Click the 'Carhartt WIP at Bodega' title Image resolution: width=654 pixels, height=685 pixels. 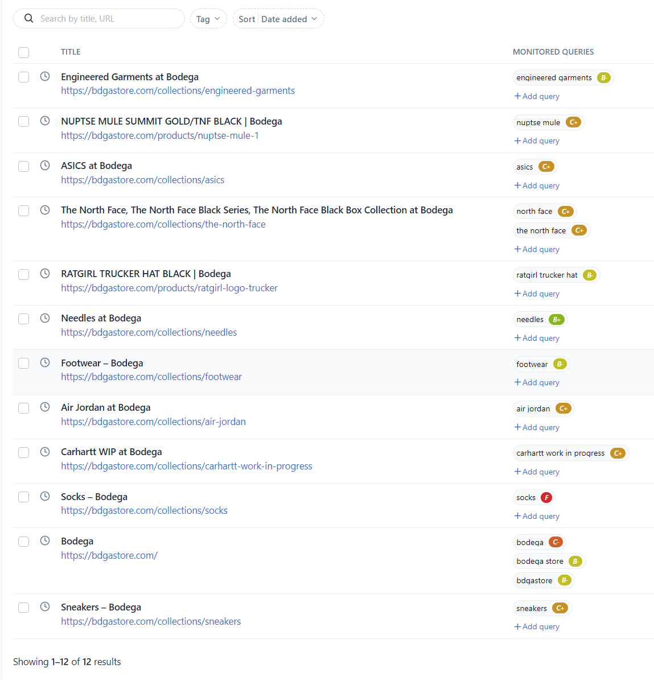112,452
